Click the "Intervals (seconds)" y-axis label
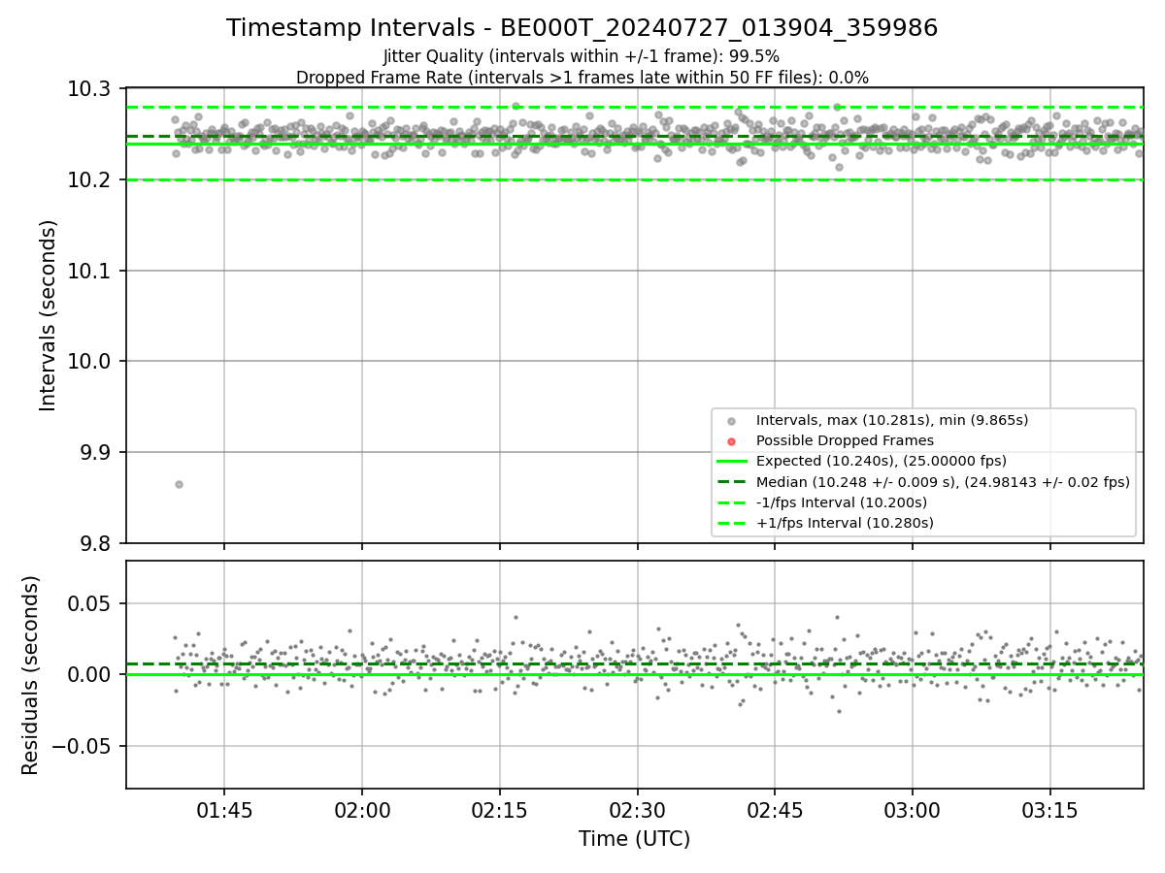Screen dimensions: 1165x873 click(49, 315)
